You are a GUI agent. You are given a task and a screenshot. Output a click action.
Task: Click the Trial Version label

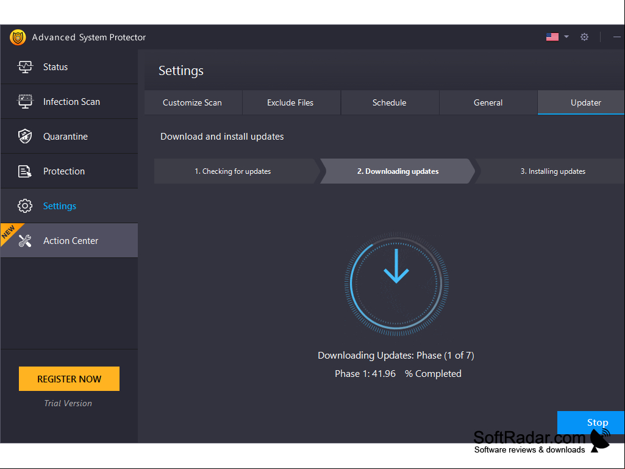[x=68, y=403]
